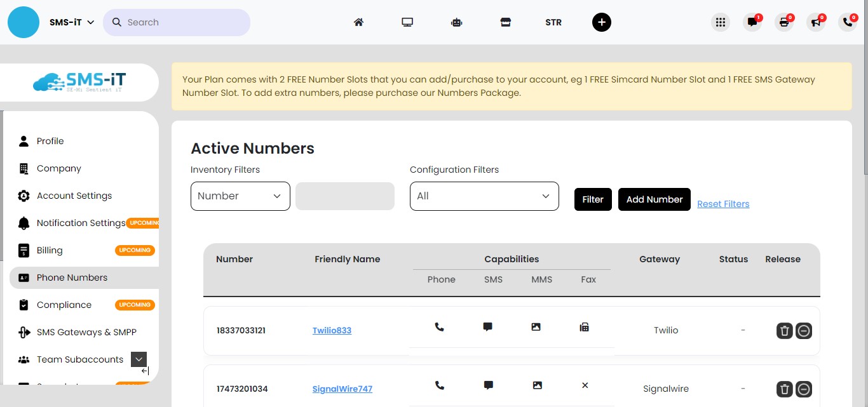Open the phone calls notification icon
Viewport: 868px width, 407px height.
point(848,22)
